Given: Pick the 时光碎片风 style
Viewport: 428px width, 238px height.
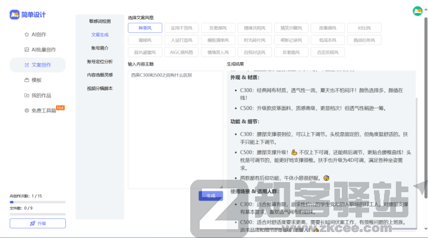Looking at the screenshot, I should point(254,40).
